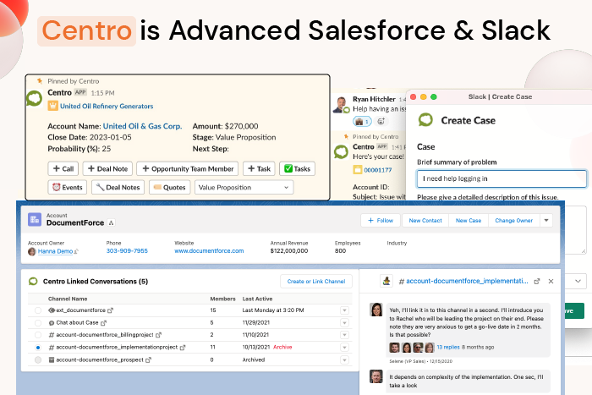Expand row menu for billingproject channel
This screenshot has height=395, width=592.
pos(344,335)
